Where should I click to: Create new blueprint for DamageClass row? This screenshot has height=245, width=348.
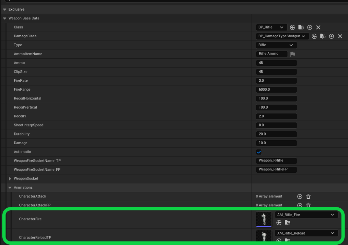tap(331, 36)
